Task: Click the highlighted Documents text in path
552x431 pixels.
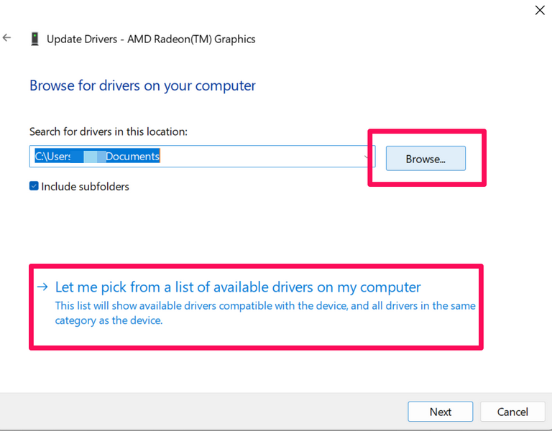Action: point(132,156)
